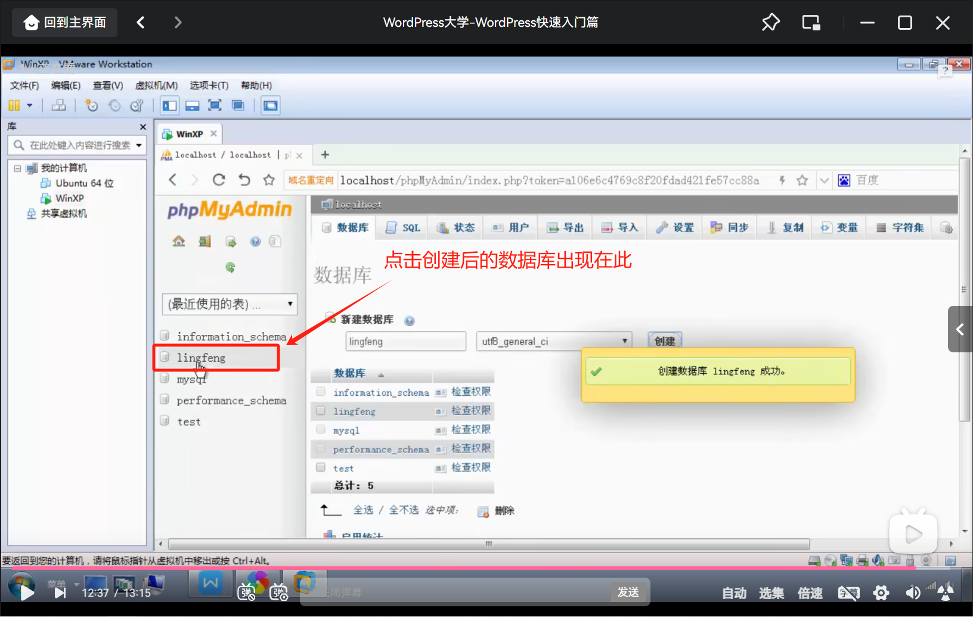
Task: Switch to the SQL tab
Action: [x=404, y=228]
